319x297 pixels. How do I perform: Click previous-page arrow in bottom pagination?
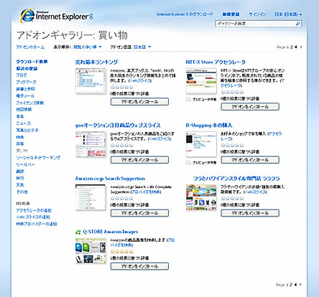pos(295,285)
